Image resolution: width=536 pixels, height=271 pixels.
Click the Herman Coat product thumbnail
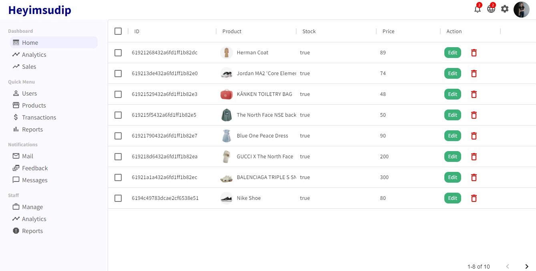pos(227,53)
